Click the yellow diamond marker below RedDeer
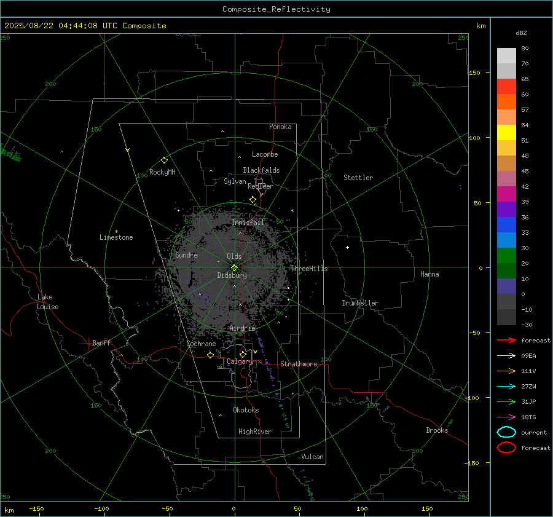Viewport: 553px width, 517px height. [253, 200]
